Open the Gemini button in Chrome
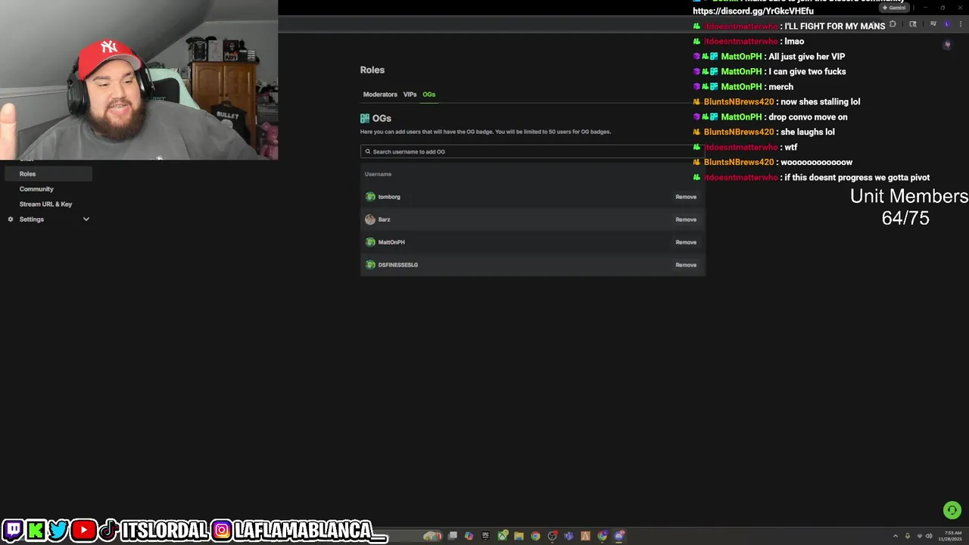 click(894, 8)
